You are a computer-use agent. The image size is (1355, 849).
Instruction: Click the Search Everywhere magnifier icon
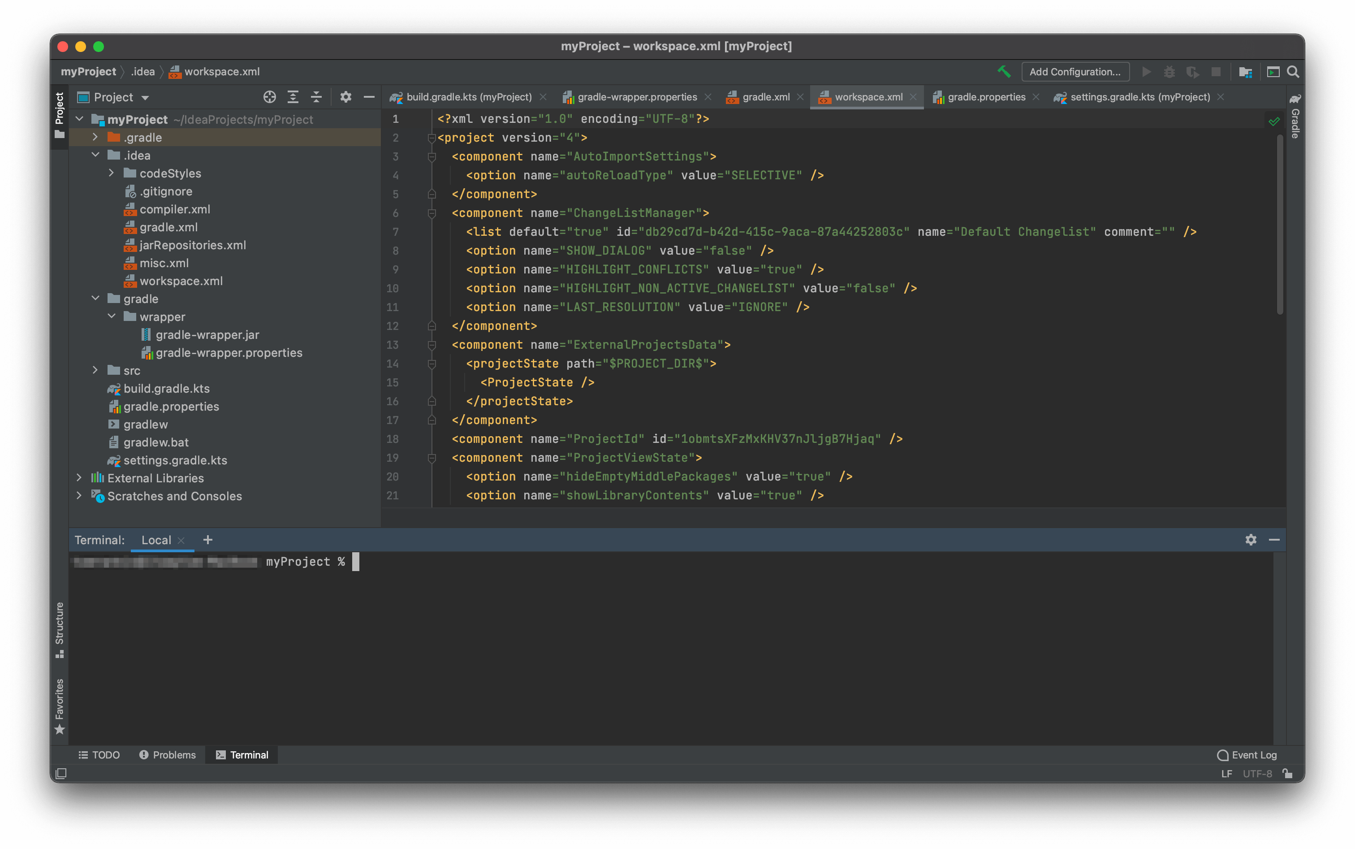click(1293, 72)
